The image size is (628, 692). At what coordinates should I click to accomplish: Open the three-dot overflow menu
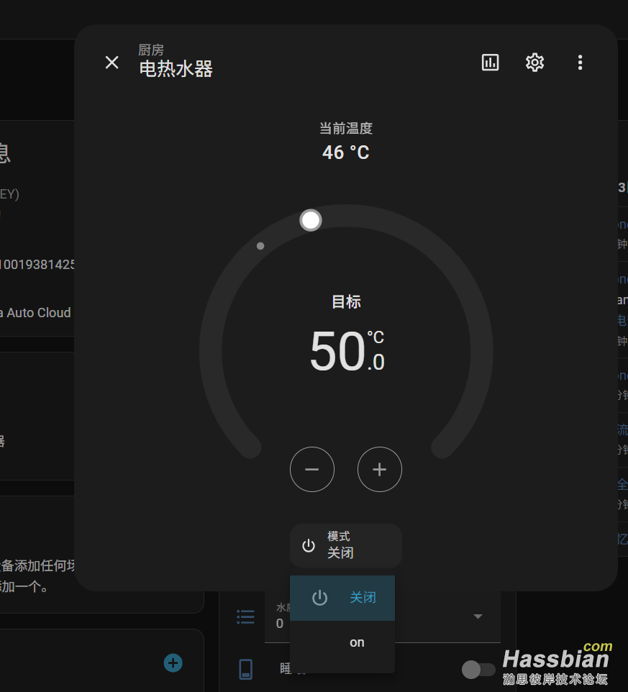point(581,63)
